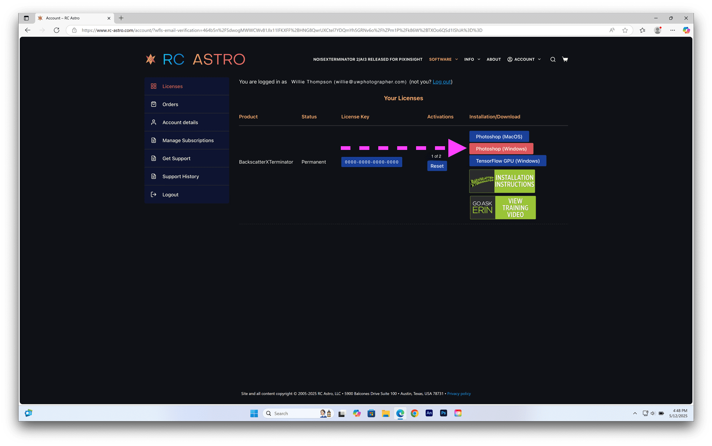Show hidden tray icons chevron

tap(635, 413)
